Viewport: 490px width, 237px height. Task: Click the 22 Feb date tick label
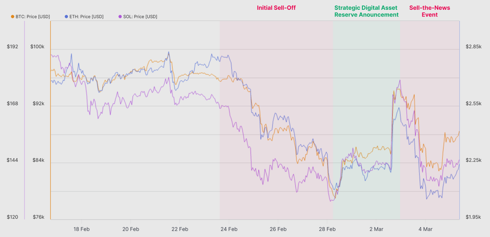click(180, 229)
